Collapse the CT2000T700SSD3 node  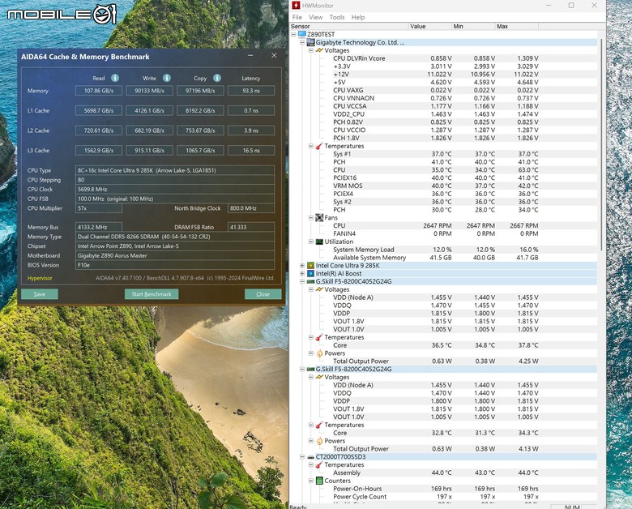click(302, 457)
